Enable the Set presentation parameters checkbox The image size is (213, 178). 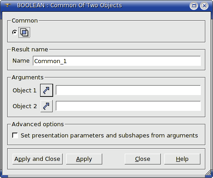(15, 135)
